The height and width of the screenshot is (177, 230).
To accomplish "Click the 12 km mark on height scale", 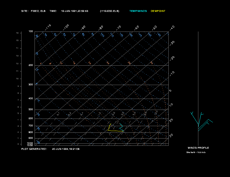I will [x=17, y=64].
